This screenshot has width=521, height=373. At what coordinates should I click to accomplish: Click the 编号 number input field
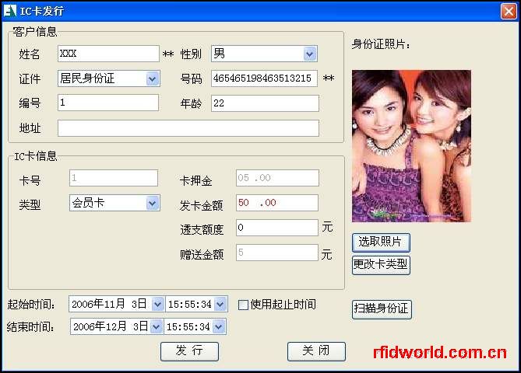(x=108, y=103)
